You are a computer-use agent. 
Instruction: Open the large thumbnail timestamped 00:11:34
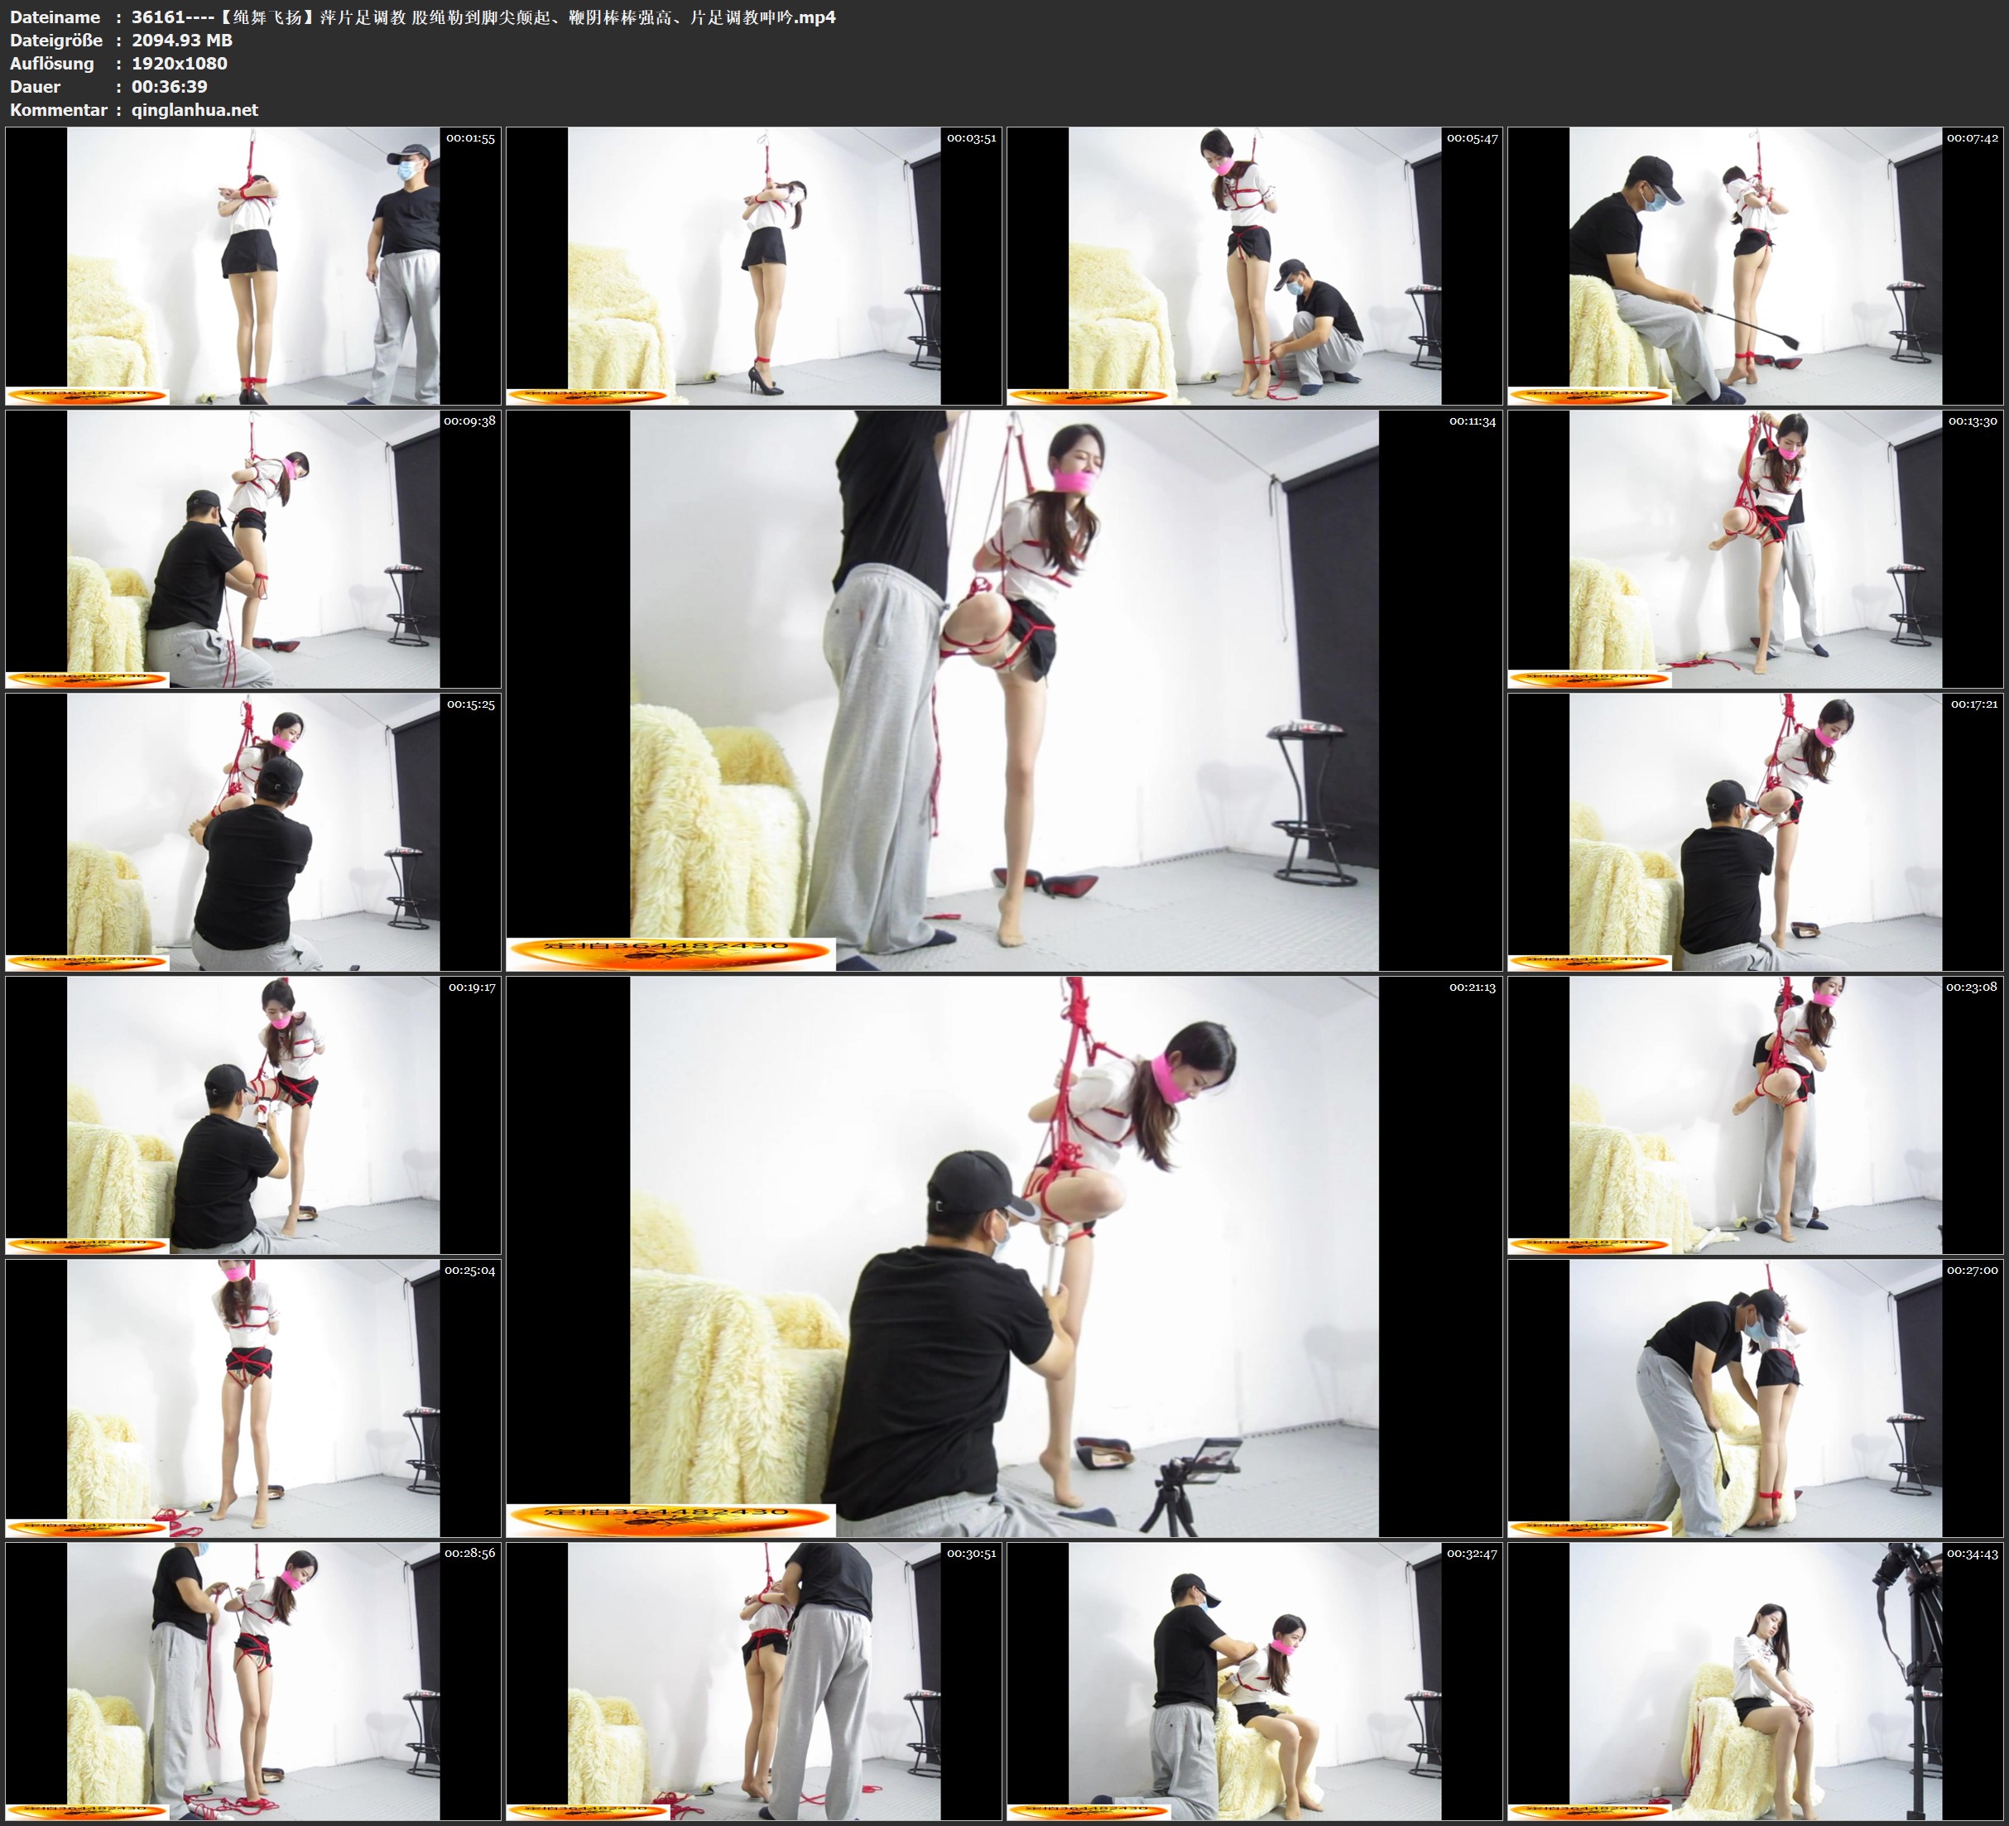pyautogui.click(x=1003, y=690)
